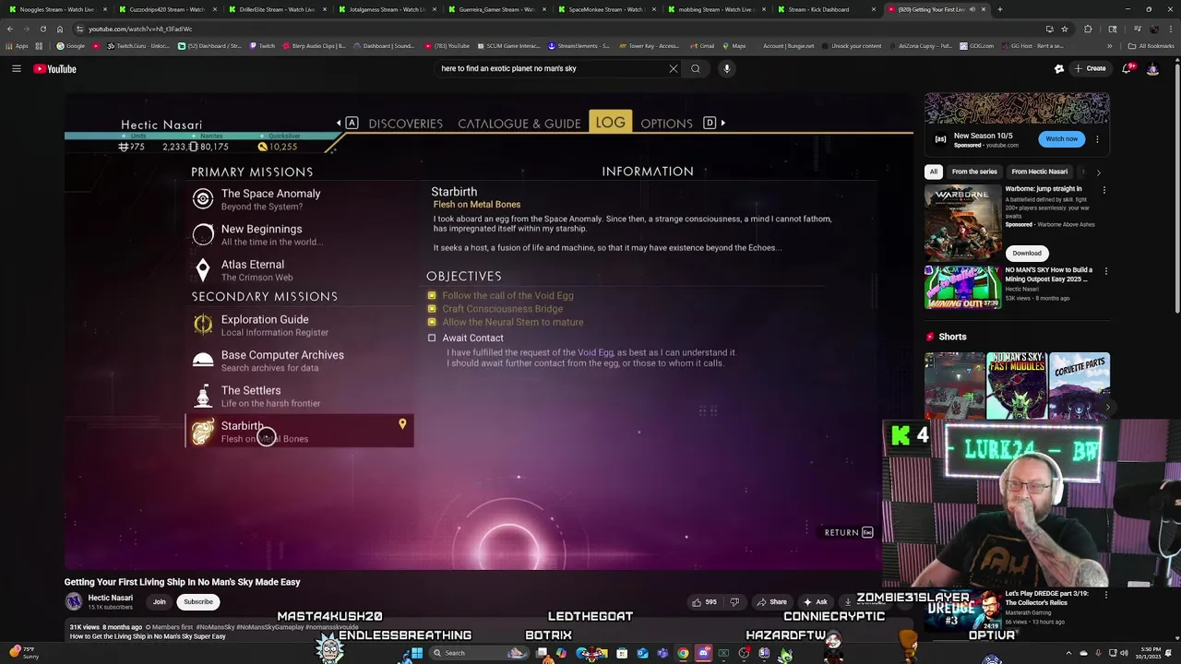
Task: Open the Gmail bookmark
Action: pyautogui.click(x=702, y=45)
